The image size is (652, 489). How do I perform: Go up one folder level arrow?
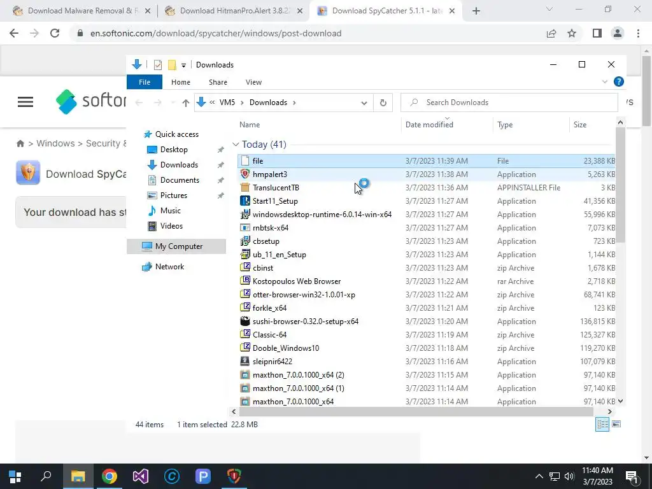(185, 103)
